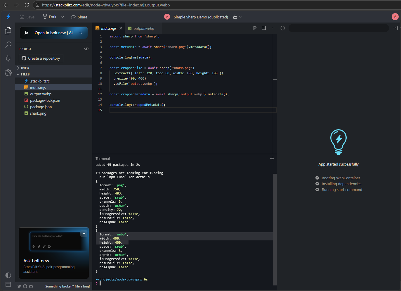Open the Search panel magnifier icon

point(8,45)
